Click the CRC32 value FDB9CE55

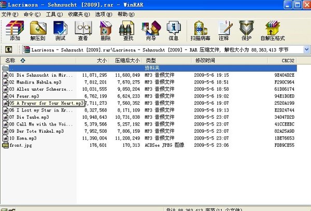[284, 145]
